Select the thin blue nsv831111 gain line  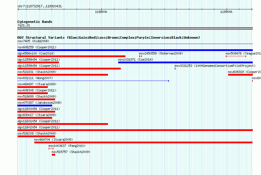click(x=93, y=81)
